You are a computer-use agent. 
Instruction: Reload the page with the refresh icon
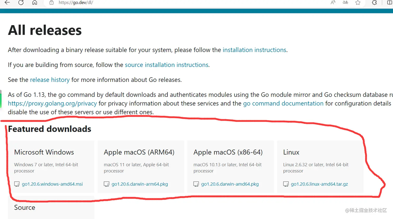click(21, 2)
